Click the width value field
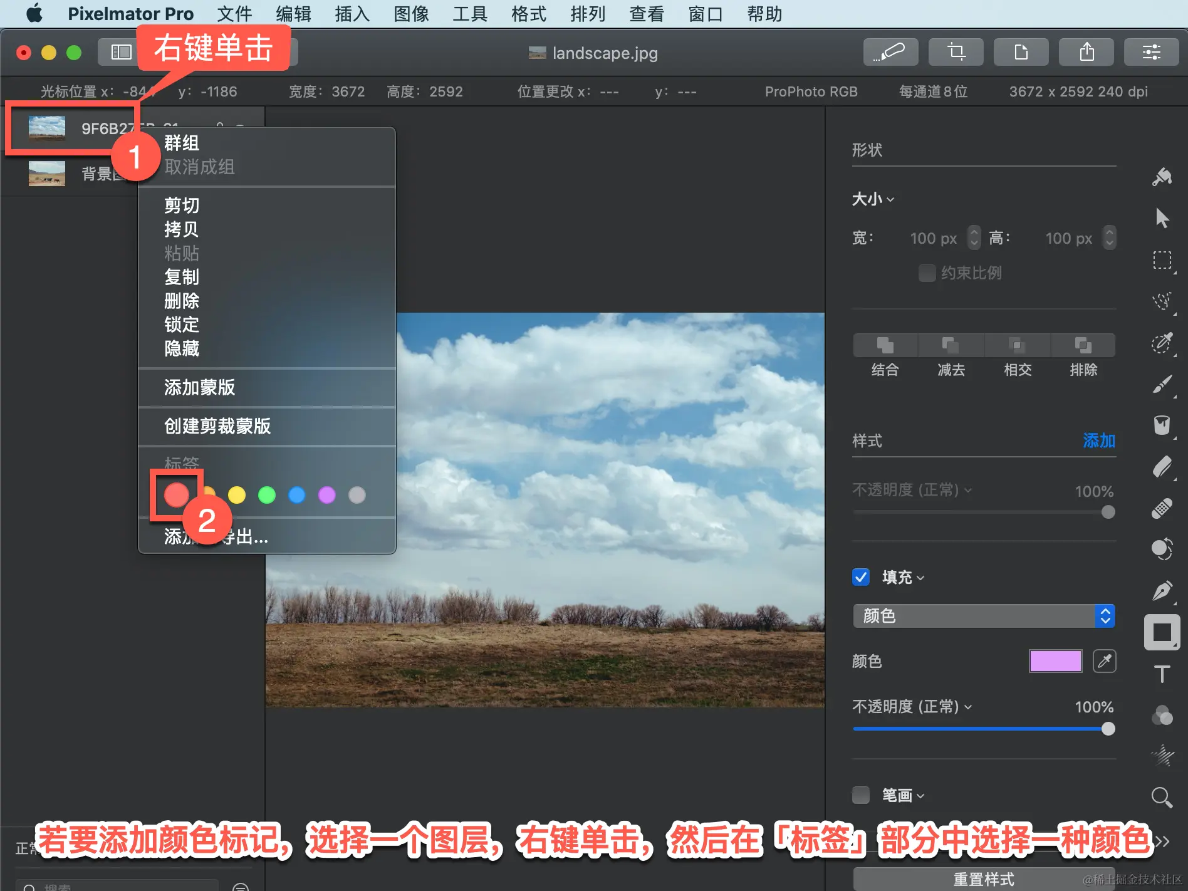This screenshot has width=1188, height=891. pyautogui.click(x=933, y=238)
